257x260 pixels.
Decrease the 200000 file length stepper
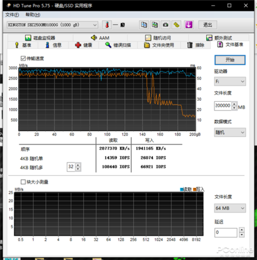(x=234, y=108)
